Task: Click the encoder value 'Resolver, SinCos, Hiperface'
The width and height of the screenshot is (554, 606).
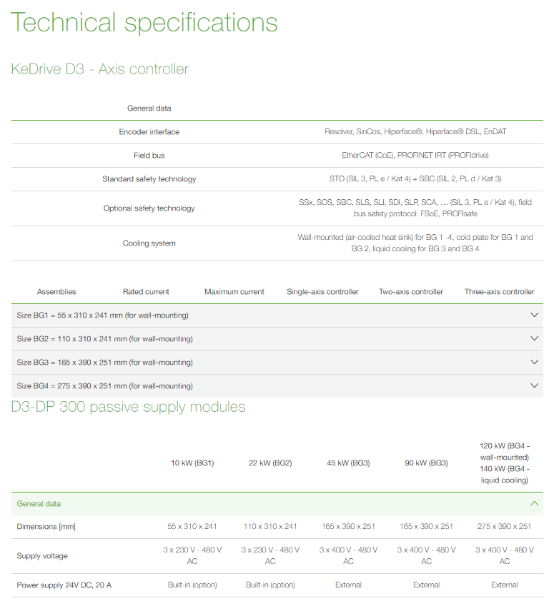Action: point(415,132)
